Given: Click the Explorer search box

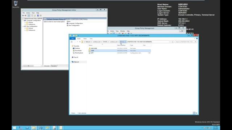Looking at the screenshot, I should [186, 42].
